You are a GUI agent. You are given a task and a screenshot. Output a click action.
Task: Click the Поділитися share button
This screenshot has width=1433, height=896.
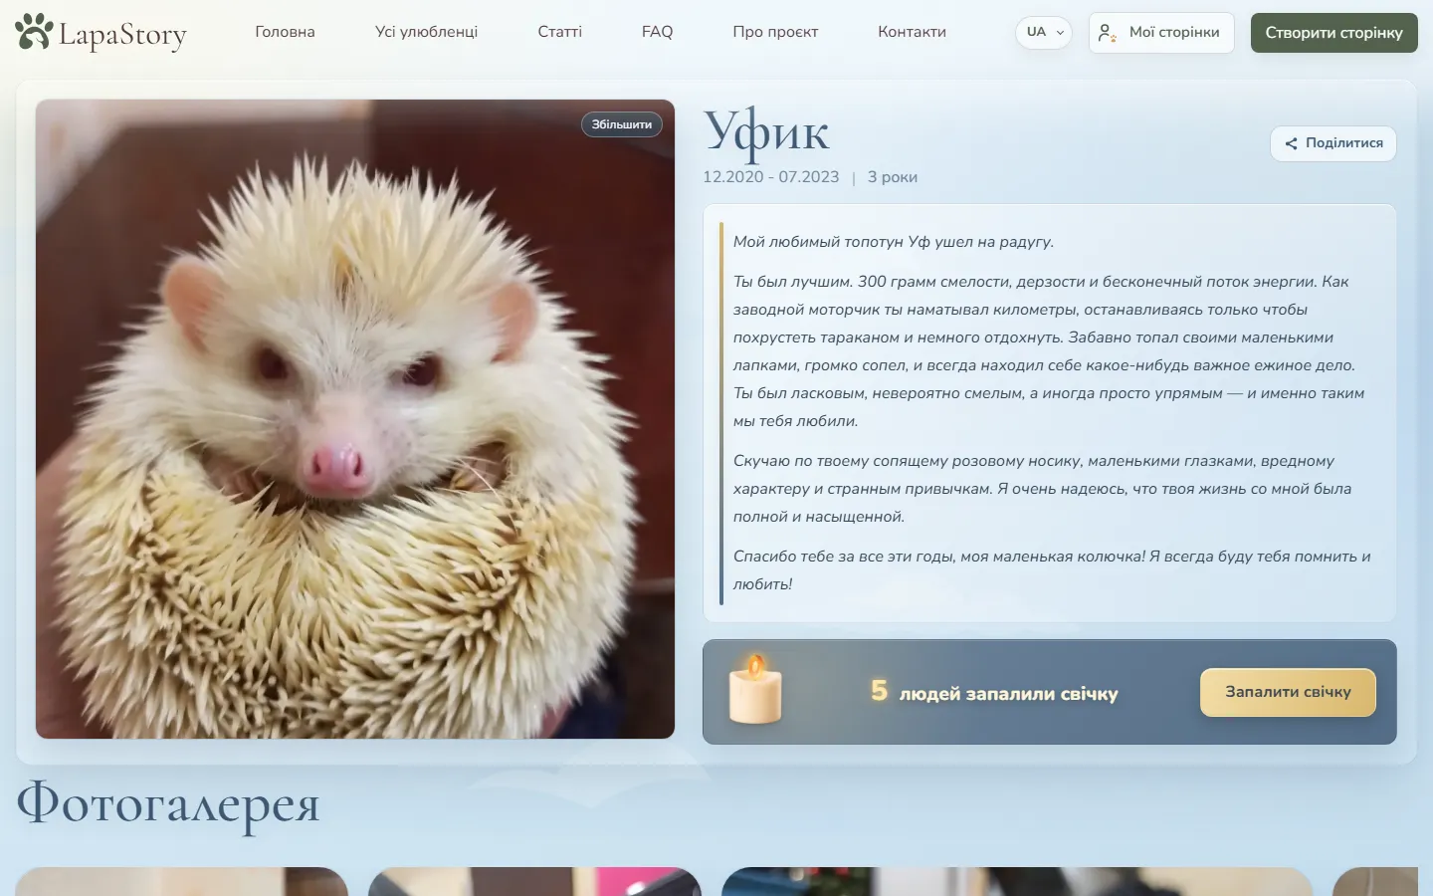[1333, 143]
